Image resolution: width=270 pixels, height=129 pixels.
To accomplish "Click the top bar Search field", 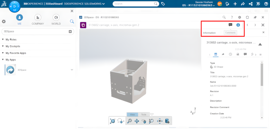I will click(x=136, y=4).
